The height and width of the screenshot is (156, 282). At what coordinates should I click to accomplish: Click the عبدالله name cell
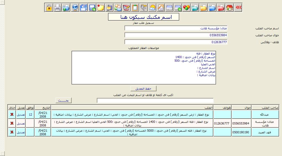pyautogui.click(x=265, y=115)
